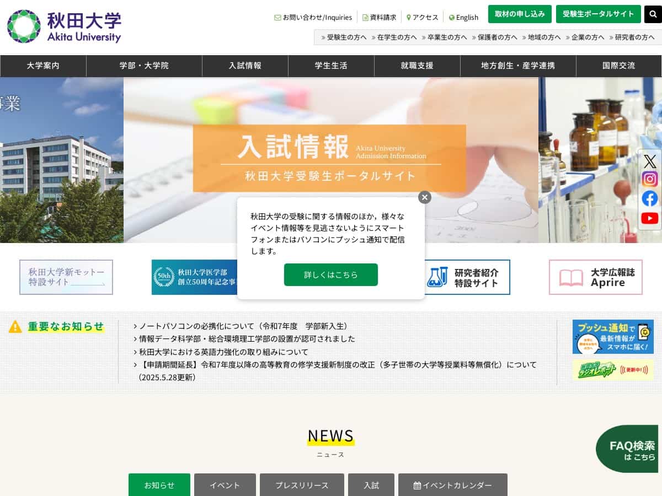Open Akita University X social link
Screen dimensions: 662x496
(650, 161)
